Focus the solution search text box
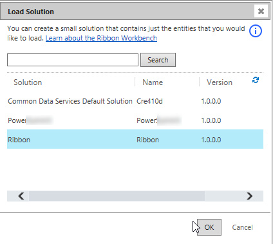This screenshot has width=273, height=244. [73, 60]
